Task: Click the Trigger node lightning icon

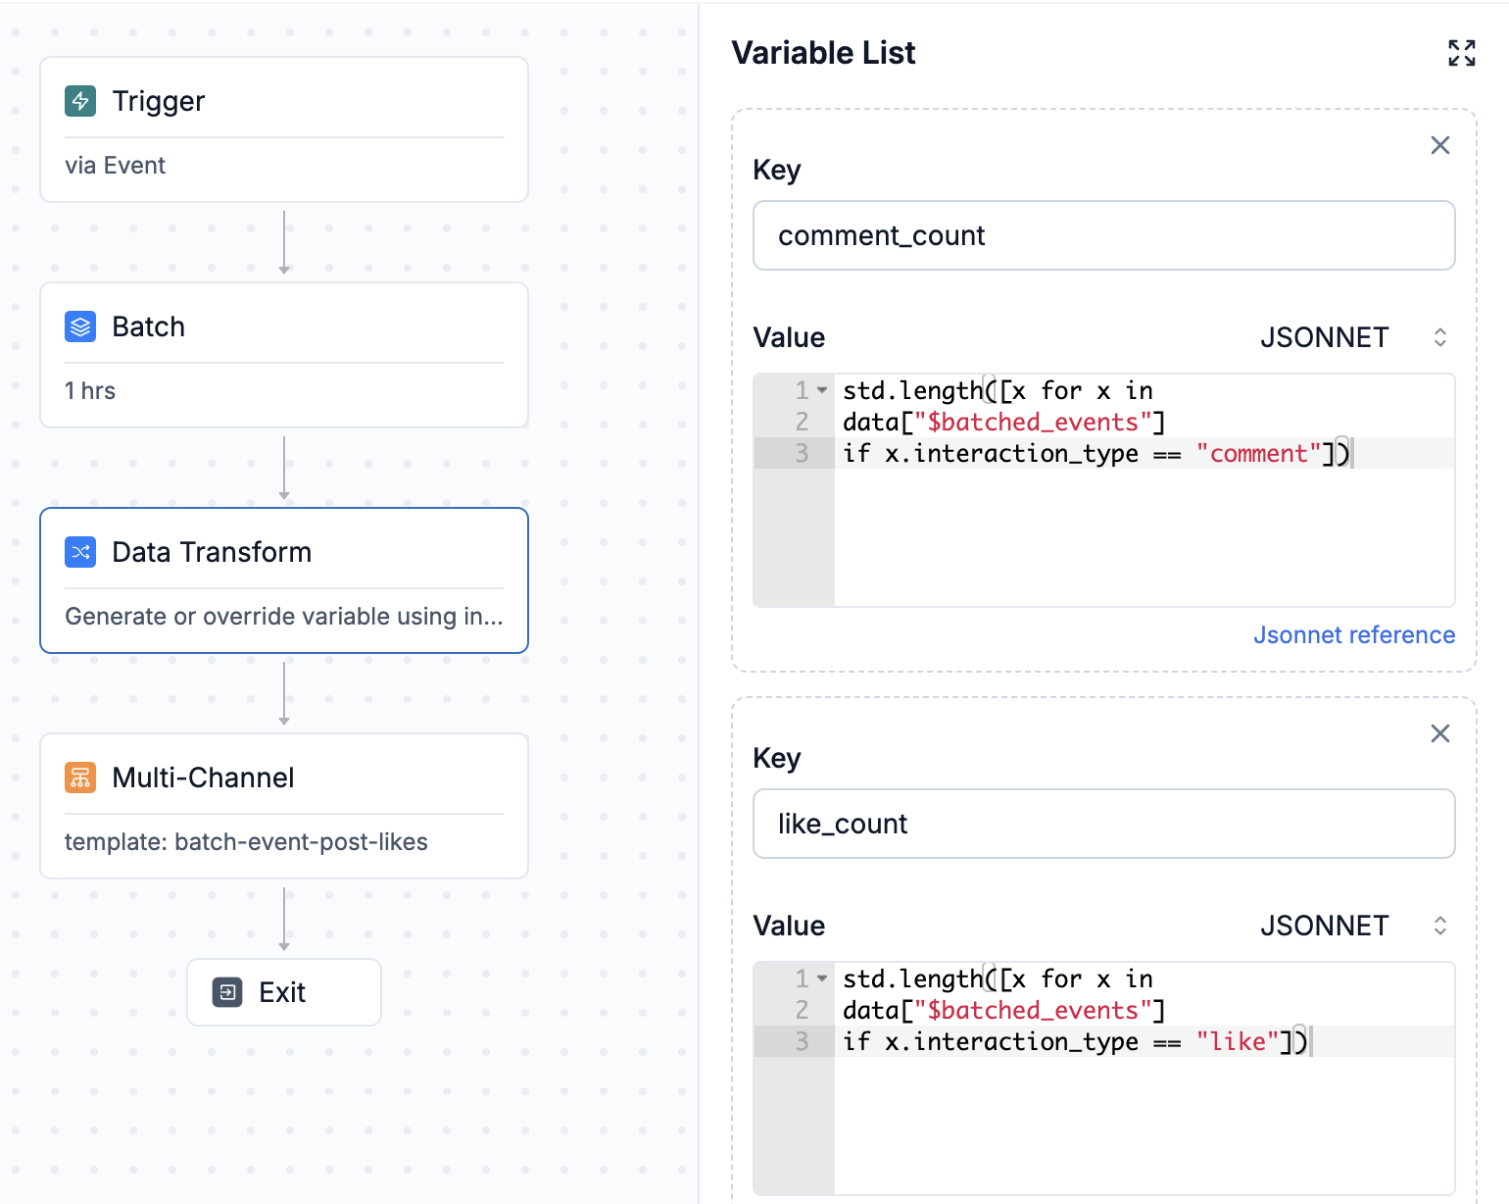Action: 80,101
